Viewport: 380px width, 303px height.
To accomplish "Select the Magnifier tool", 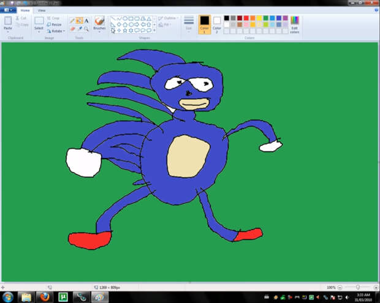I will coord(86,29).
